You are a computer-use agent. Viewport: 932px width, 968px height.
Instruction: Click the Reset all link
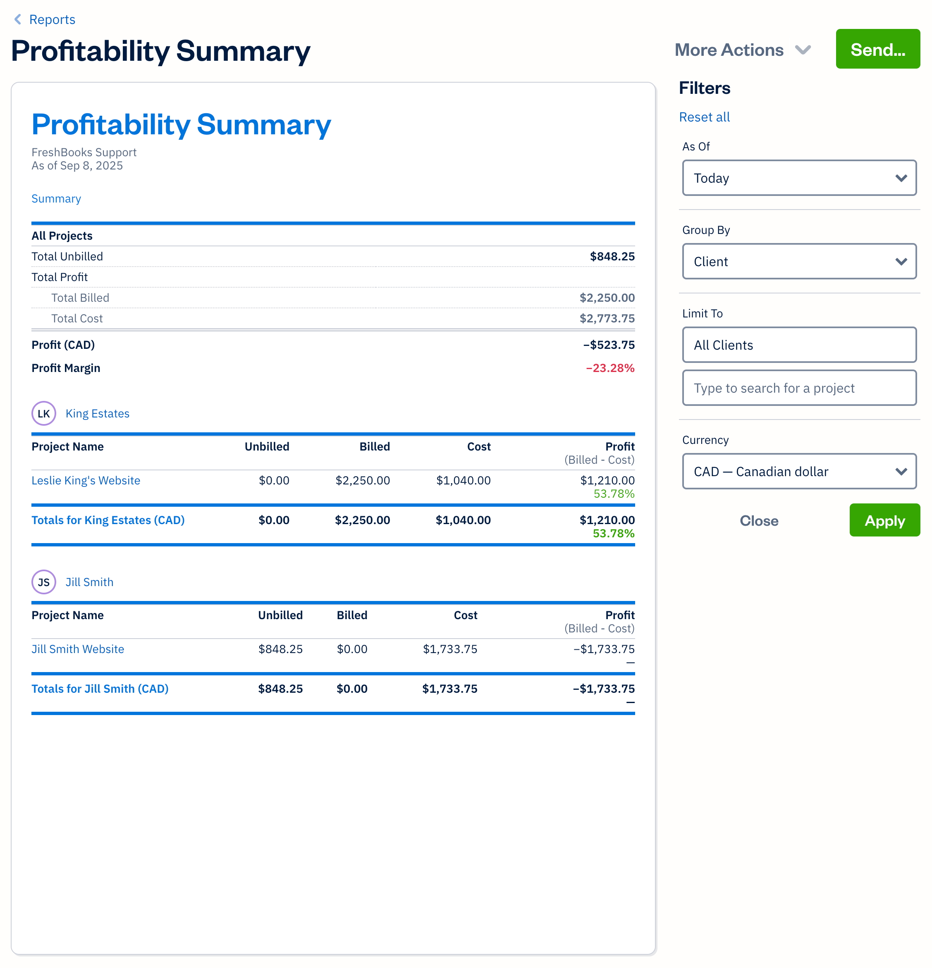click(x=704, y=117)
